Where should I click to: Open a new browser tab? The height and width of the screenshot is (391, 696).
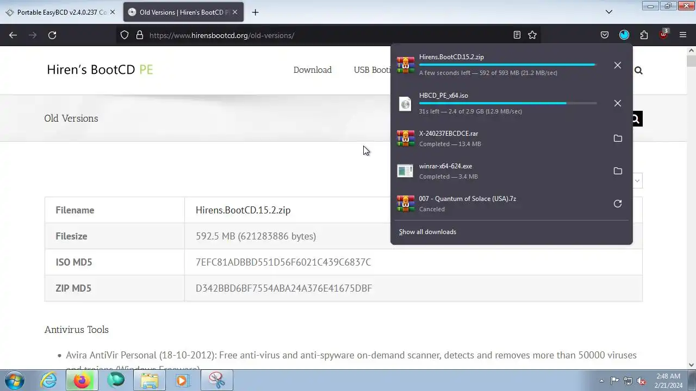coord(255,12)
